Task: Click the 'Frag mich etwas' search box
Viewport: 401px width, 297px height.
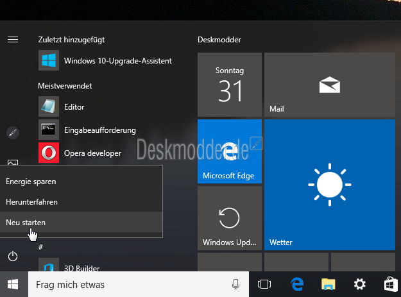Action: (139, 284)
